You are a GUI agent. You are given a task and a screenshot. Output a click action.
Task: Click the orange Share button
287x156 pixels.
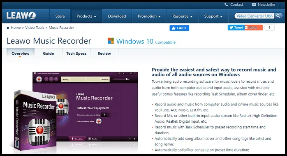[253, 28]
